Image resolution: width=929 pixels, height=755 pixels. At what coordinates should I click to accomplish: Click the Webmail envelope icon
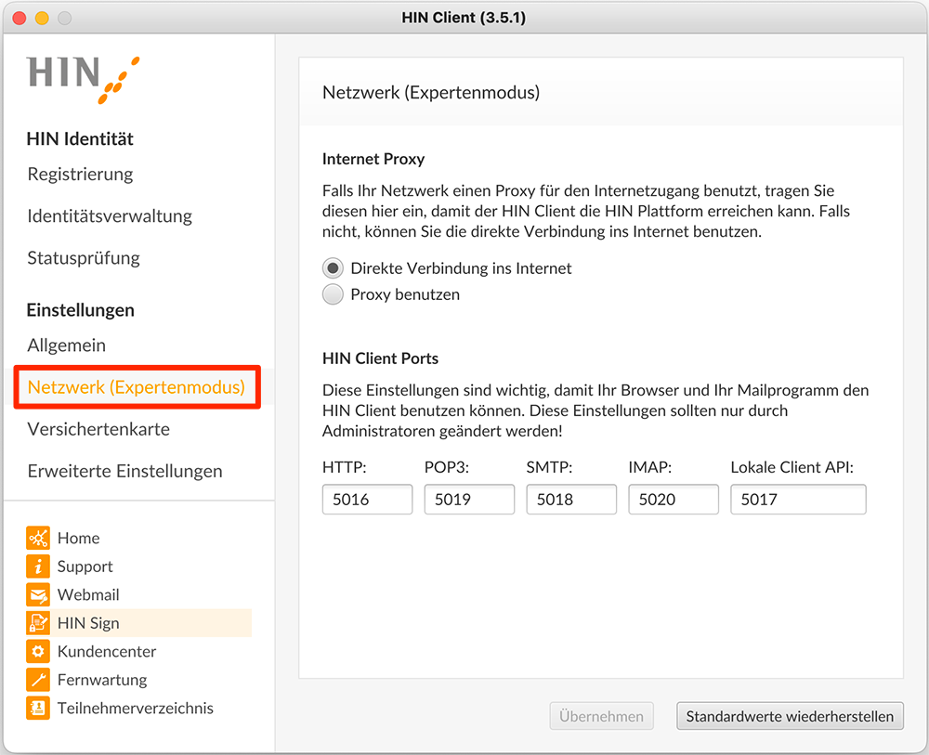pos(38,594)
